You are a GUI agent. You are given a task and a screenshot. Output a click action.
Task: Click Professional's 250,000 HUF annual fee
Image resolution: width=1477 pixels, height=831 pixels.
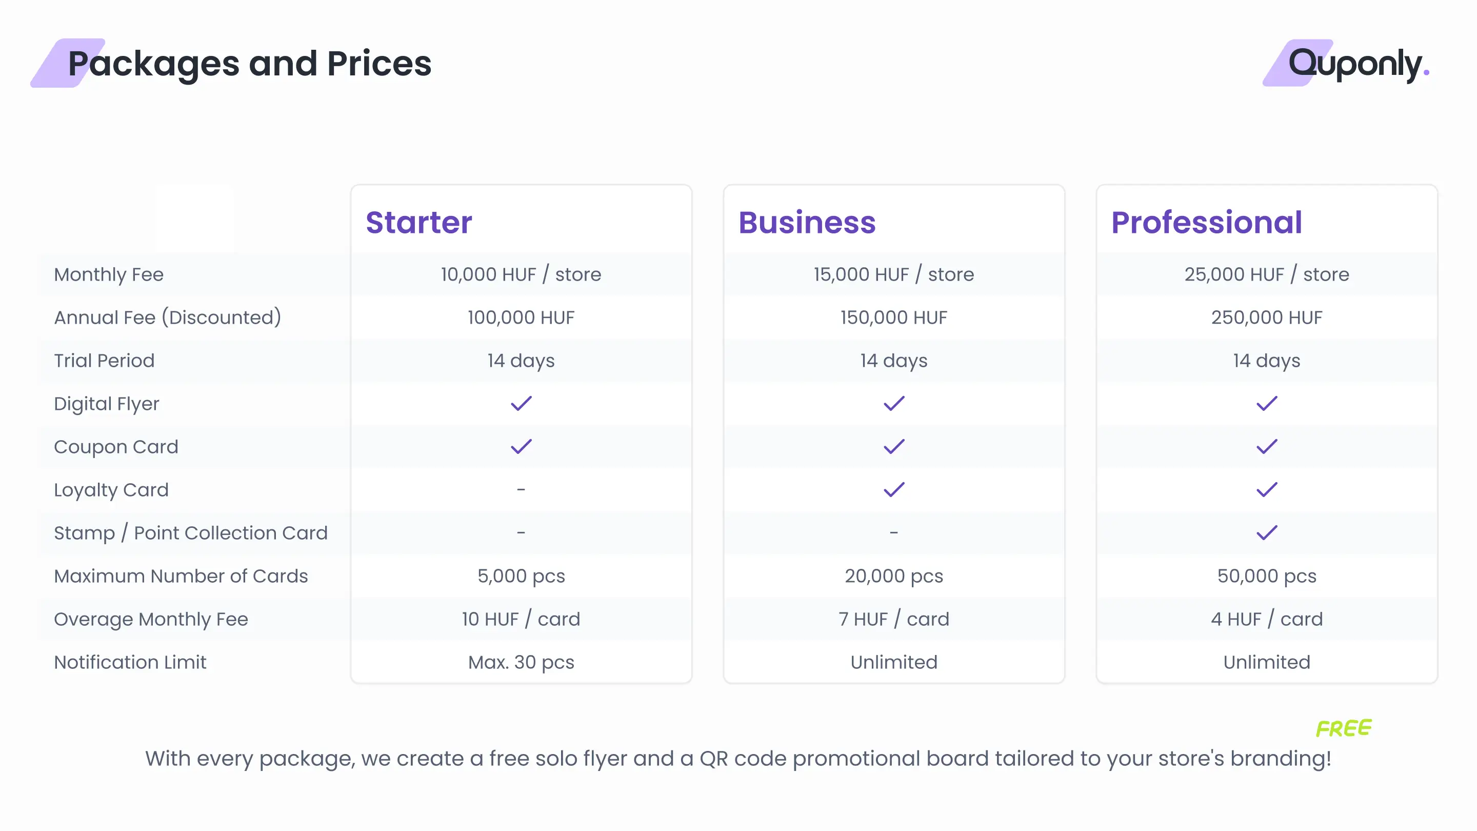pos(1267,317)
